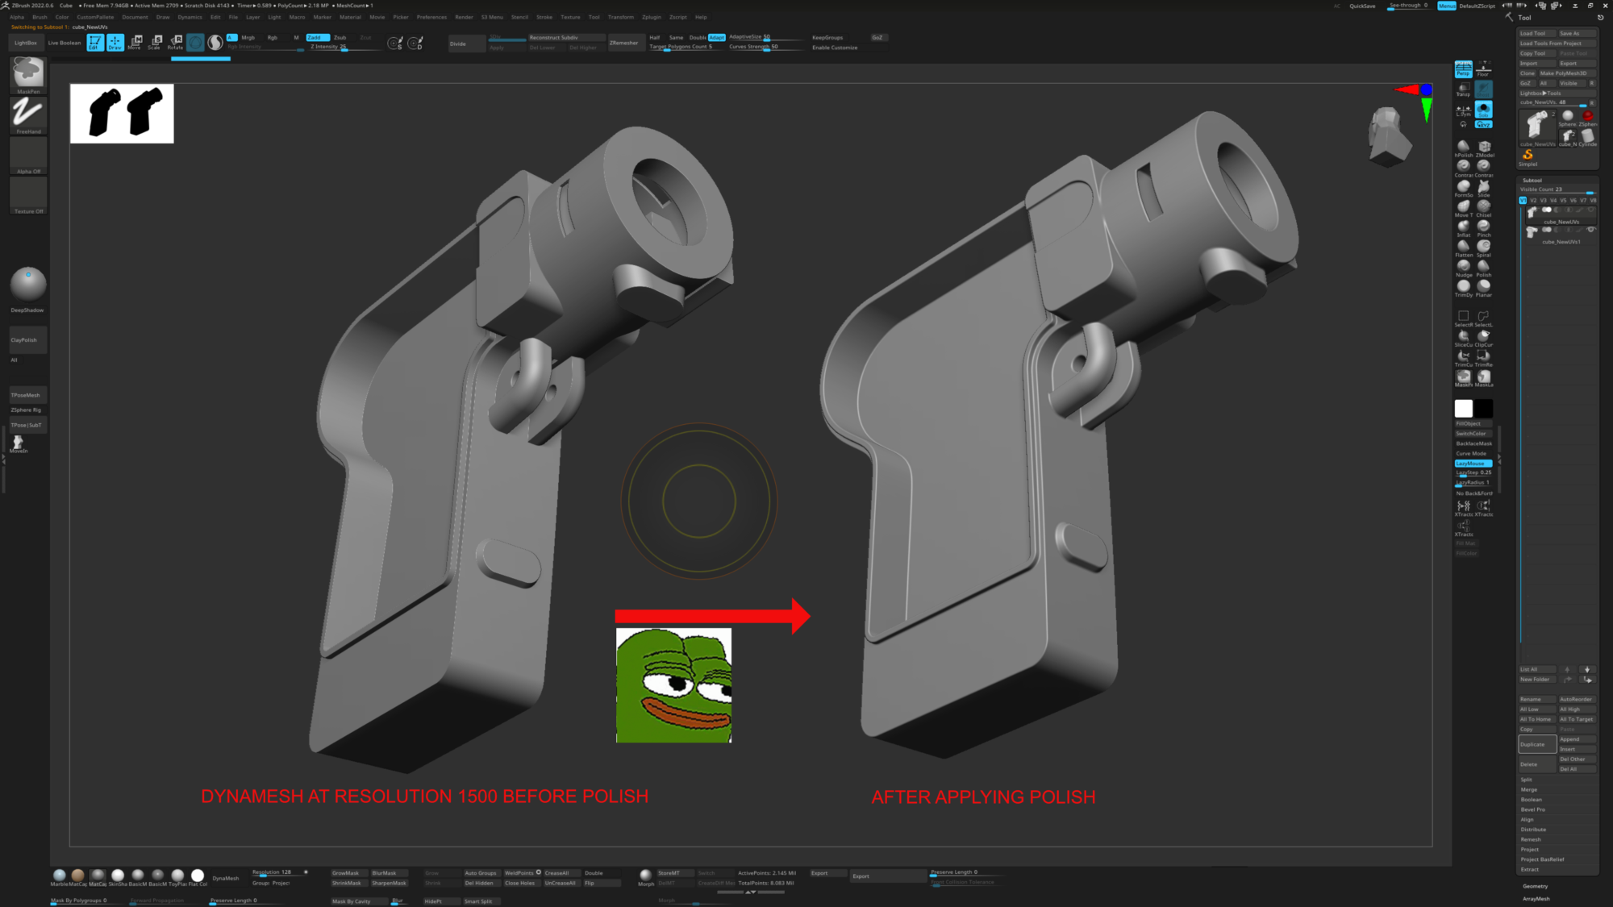Screen dimensions: 1613x907
Task: Choose the ClipCurve brush icon
Action: pyautogui.click(x=1483, y=336)
